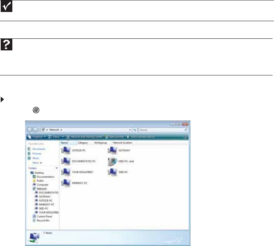This screenshot has height=246, width=274.
Task: Click the Back navigation button
Action: coord(30,130)
